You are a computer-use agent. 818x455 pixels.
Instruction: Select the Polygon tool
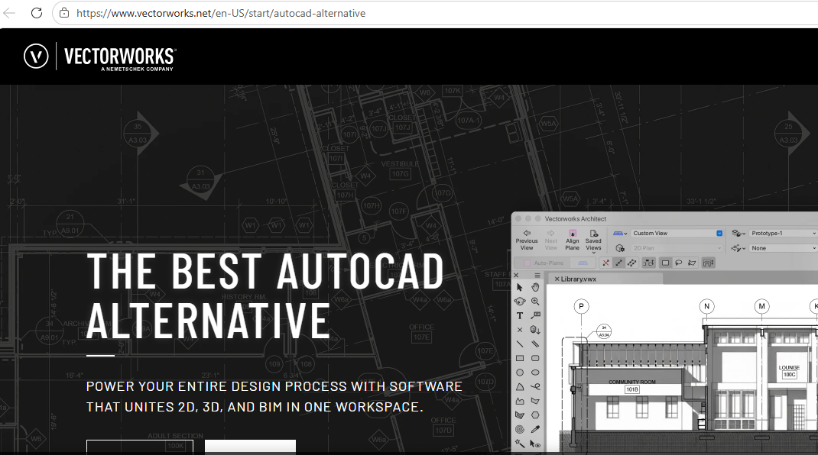pyautogui.click(x=535, y=401)
